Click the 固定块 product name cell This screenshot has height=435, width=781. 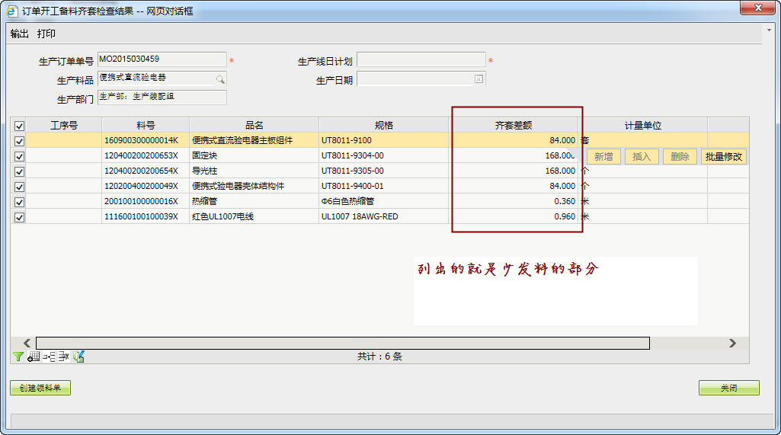pos(254,155)
